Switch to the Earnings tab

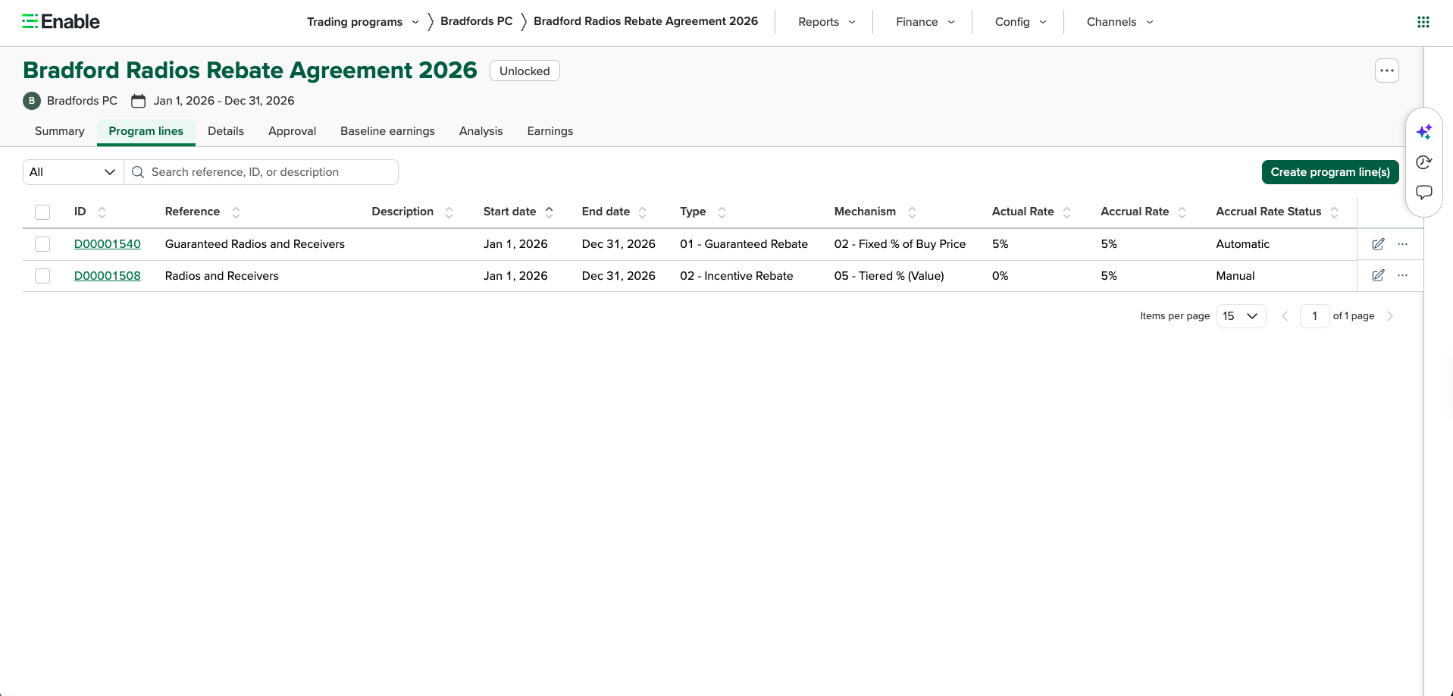[550, 131]
